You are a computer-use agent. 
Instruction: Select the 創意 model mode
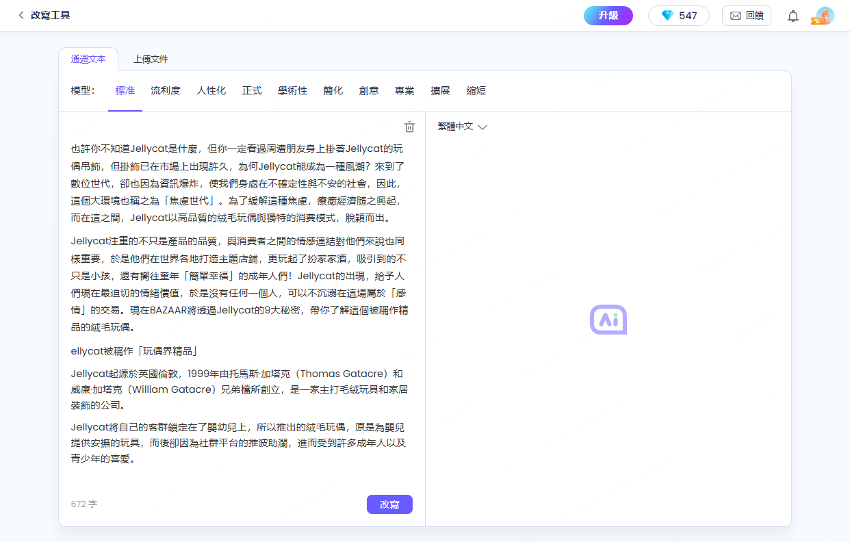tap(369, 90)
